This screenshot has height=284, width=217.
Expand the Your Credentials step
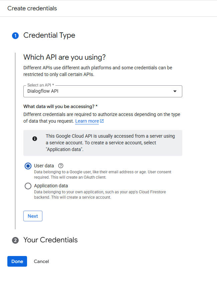point(50,240)
